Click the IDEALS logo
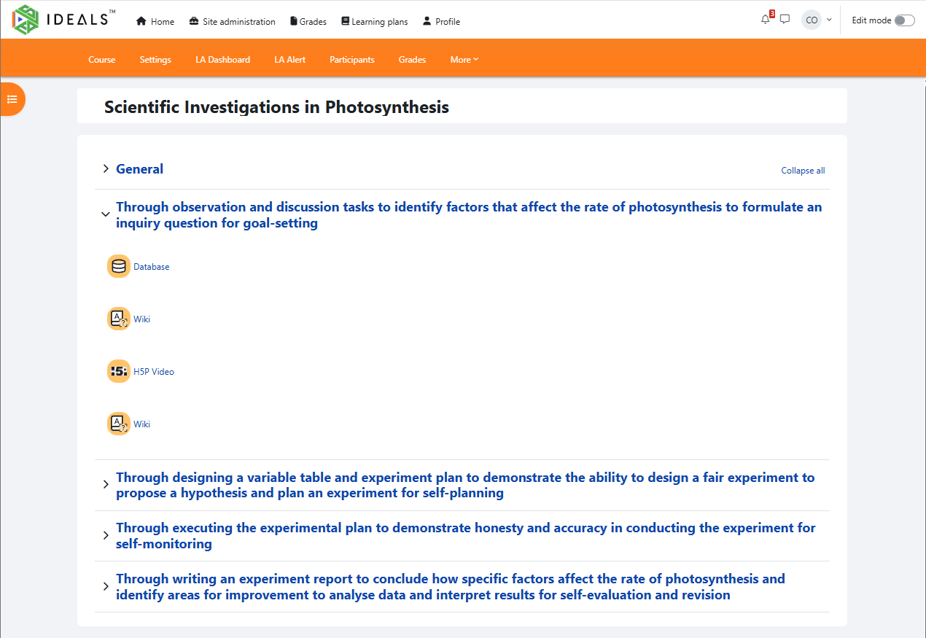This screenshot has height=638, width=926. pos(64,20)
